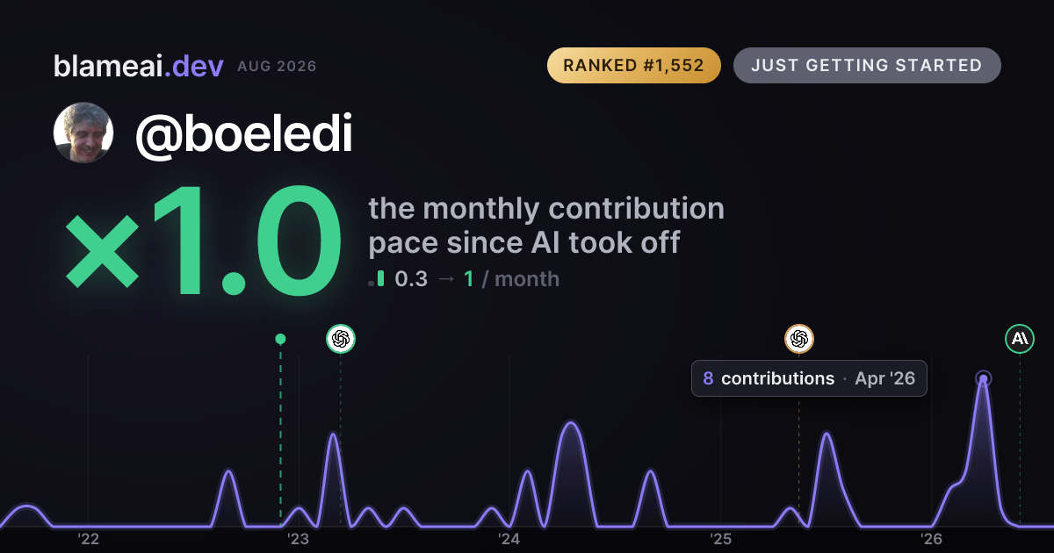Viewport: 1054px width, 553px height.
Task: Click the blameai.dev logo
Action: (138, 66)
